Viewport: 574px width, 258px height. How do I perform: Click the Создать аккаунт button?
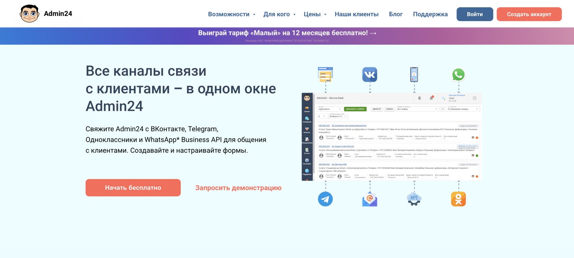[529, 14]
